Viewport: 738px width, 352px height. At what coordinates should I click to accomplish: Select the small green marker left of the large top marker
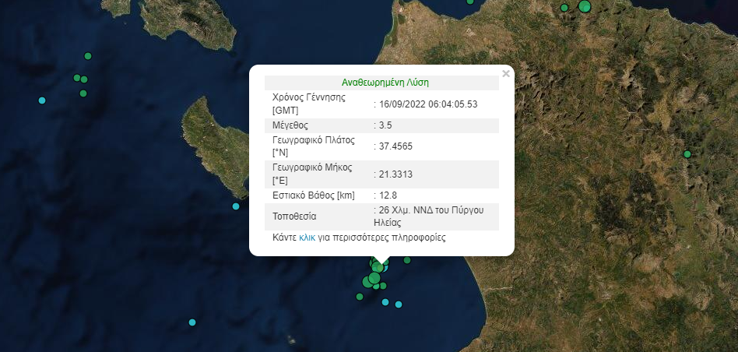564,8
